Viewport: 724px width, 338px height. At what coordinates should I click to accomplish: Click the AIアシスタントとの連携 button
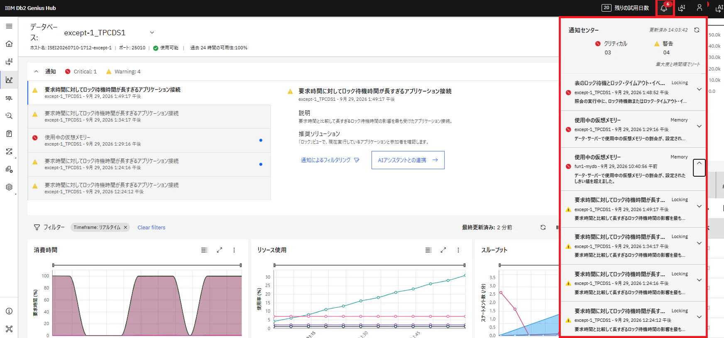(408, 160)
